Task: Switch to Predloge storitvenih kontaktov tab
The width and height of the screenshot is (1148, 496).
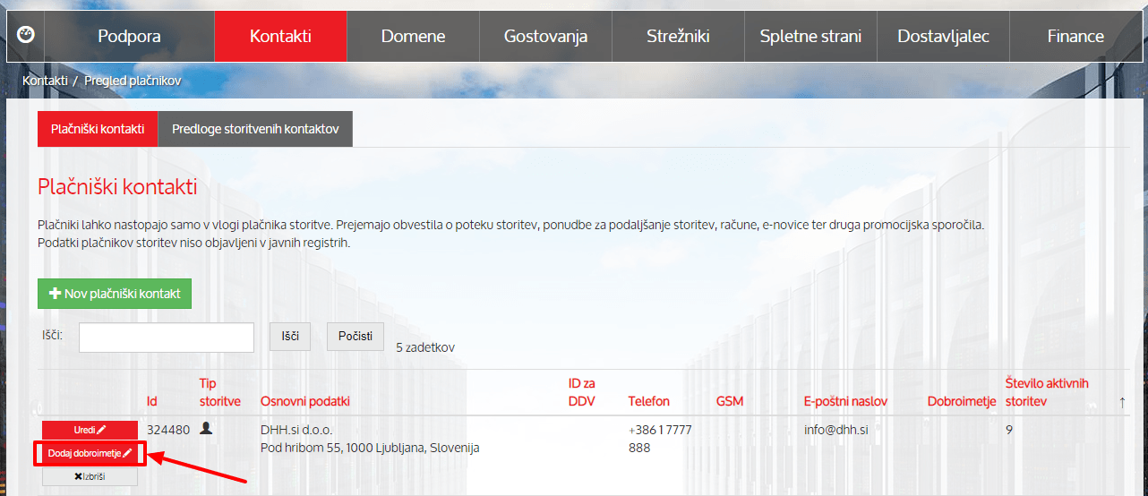Action: point(255,129)
